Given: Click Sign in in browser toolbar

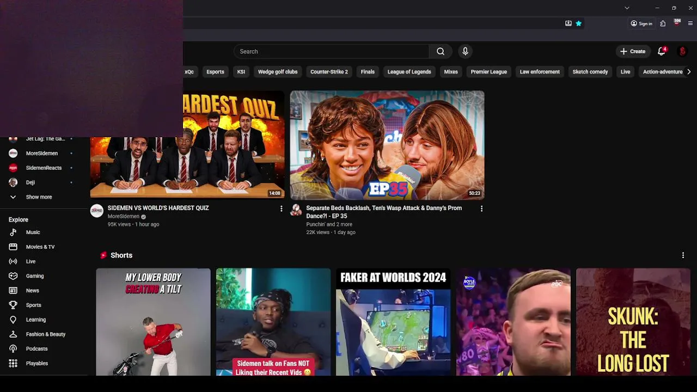Looking at the screenshot, I should pos(641,23).
